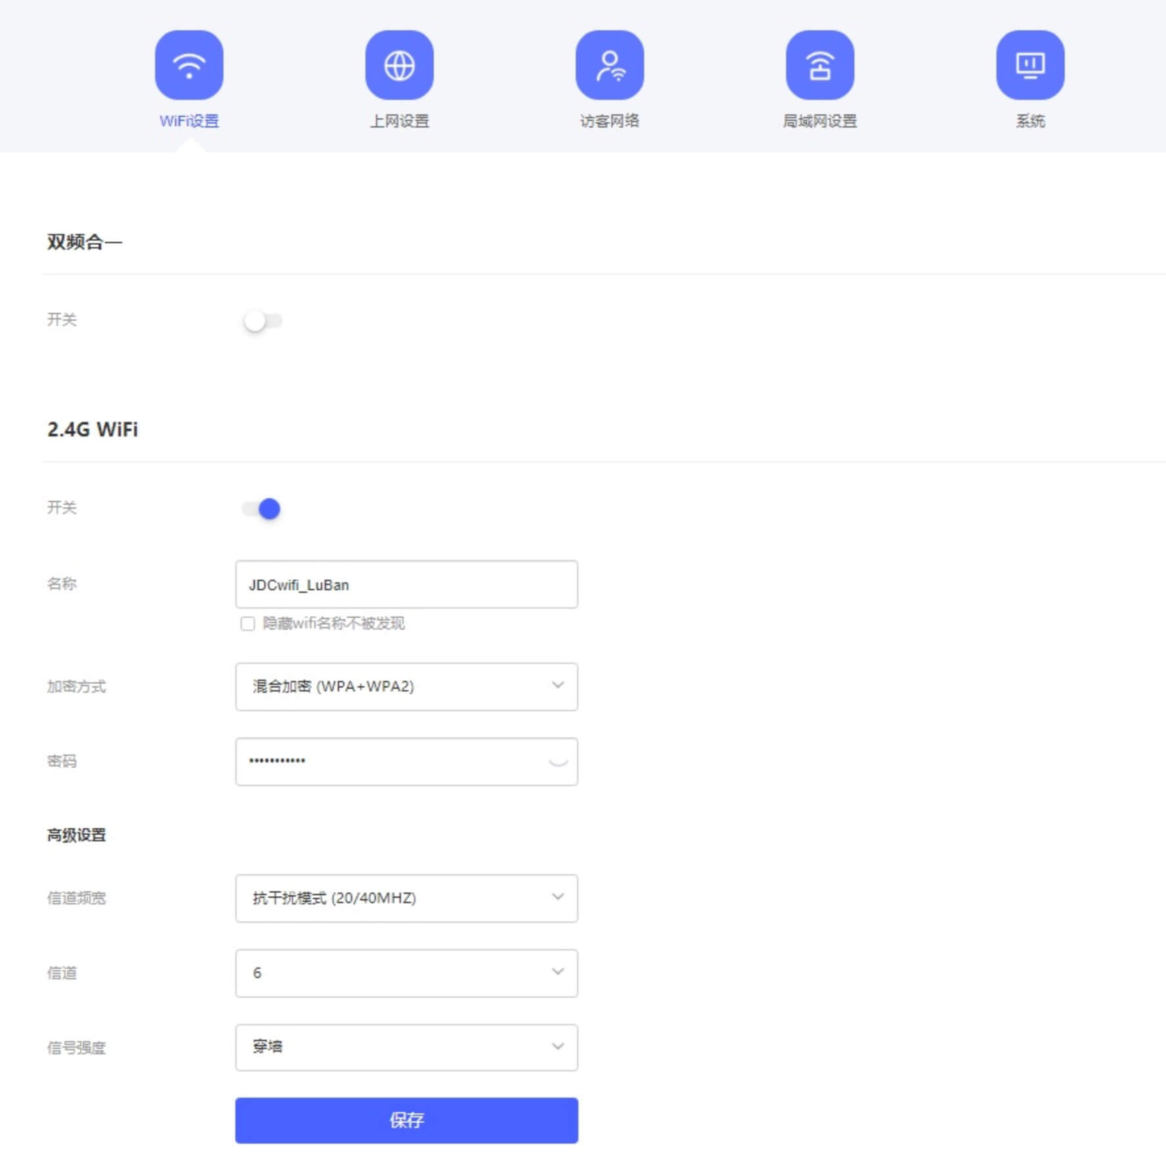This screenshot has height=1166, width=1166.
Task: Click the 保存 save button
Action: (406, 1120)
